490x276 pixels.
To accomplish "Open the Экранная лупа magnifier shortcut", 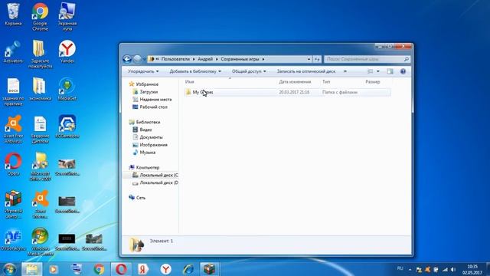I will tap(67, 17).
